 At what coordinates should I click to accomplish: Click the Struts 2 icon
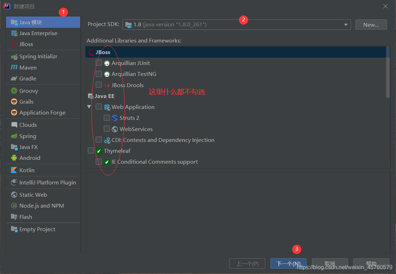pyautogui.click(x=115, y=118)
